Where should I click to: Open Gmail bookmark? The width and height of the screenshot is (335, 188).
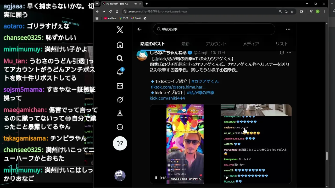[136, 18]
